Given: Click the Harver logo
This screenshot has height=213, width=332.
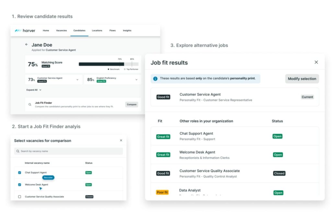Looking at the screenshot, I should click(x=25, y=30).
